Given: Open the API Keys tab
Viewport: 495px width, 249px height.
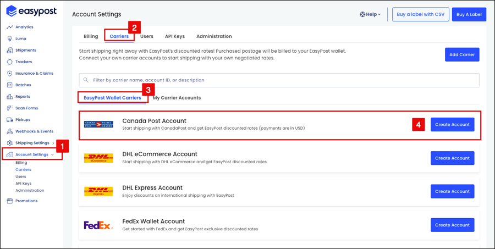Looking at the screenshot, I should 175,36.
